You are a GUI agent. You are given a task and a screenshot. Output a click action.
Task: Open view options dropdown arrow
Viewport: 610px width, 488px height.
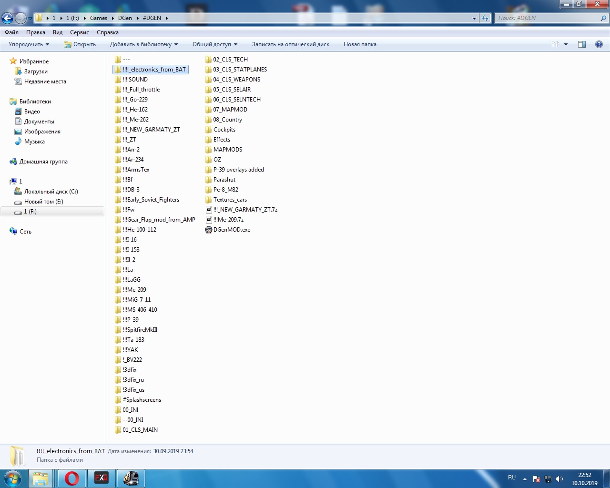pyautogui.click(x=566, y=44)
